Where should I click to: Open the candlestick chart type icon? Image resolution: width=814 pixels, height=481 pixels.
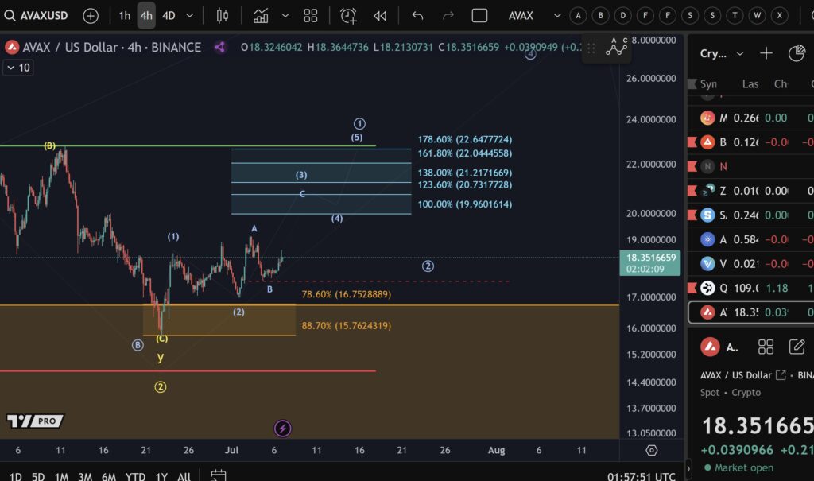click(223, 16)
